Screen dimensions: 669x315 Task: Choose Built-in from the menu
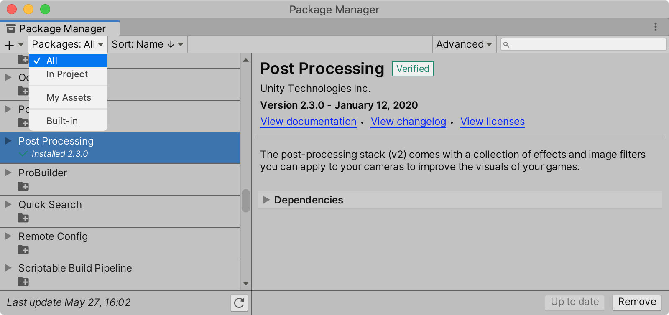pyautogui.click(x=68, y=121)
